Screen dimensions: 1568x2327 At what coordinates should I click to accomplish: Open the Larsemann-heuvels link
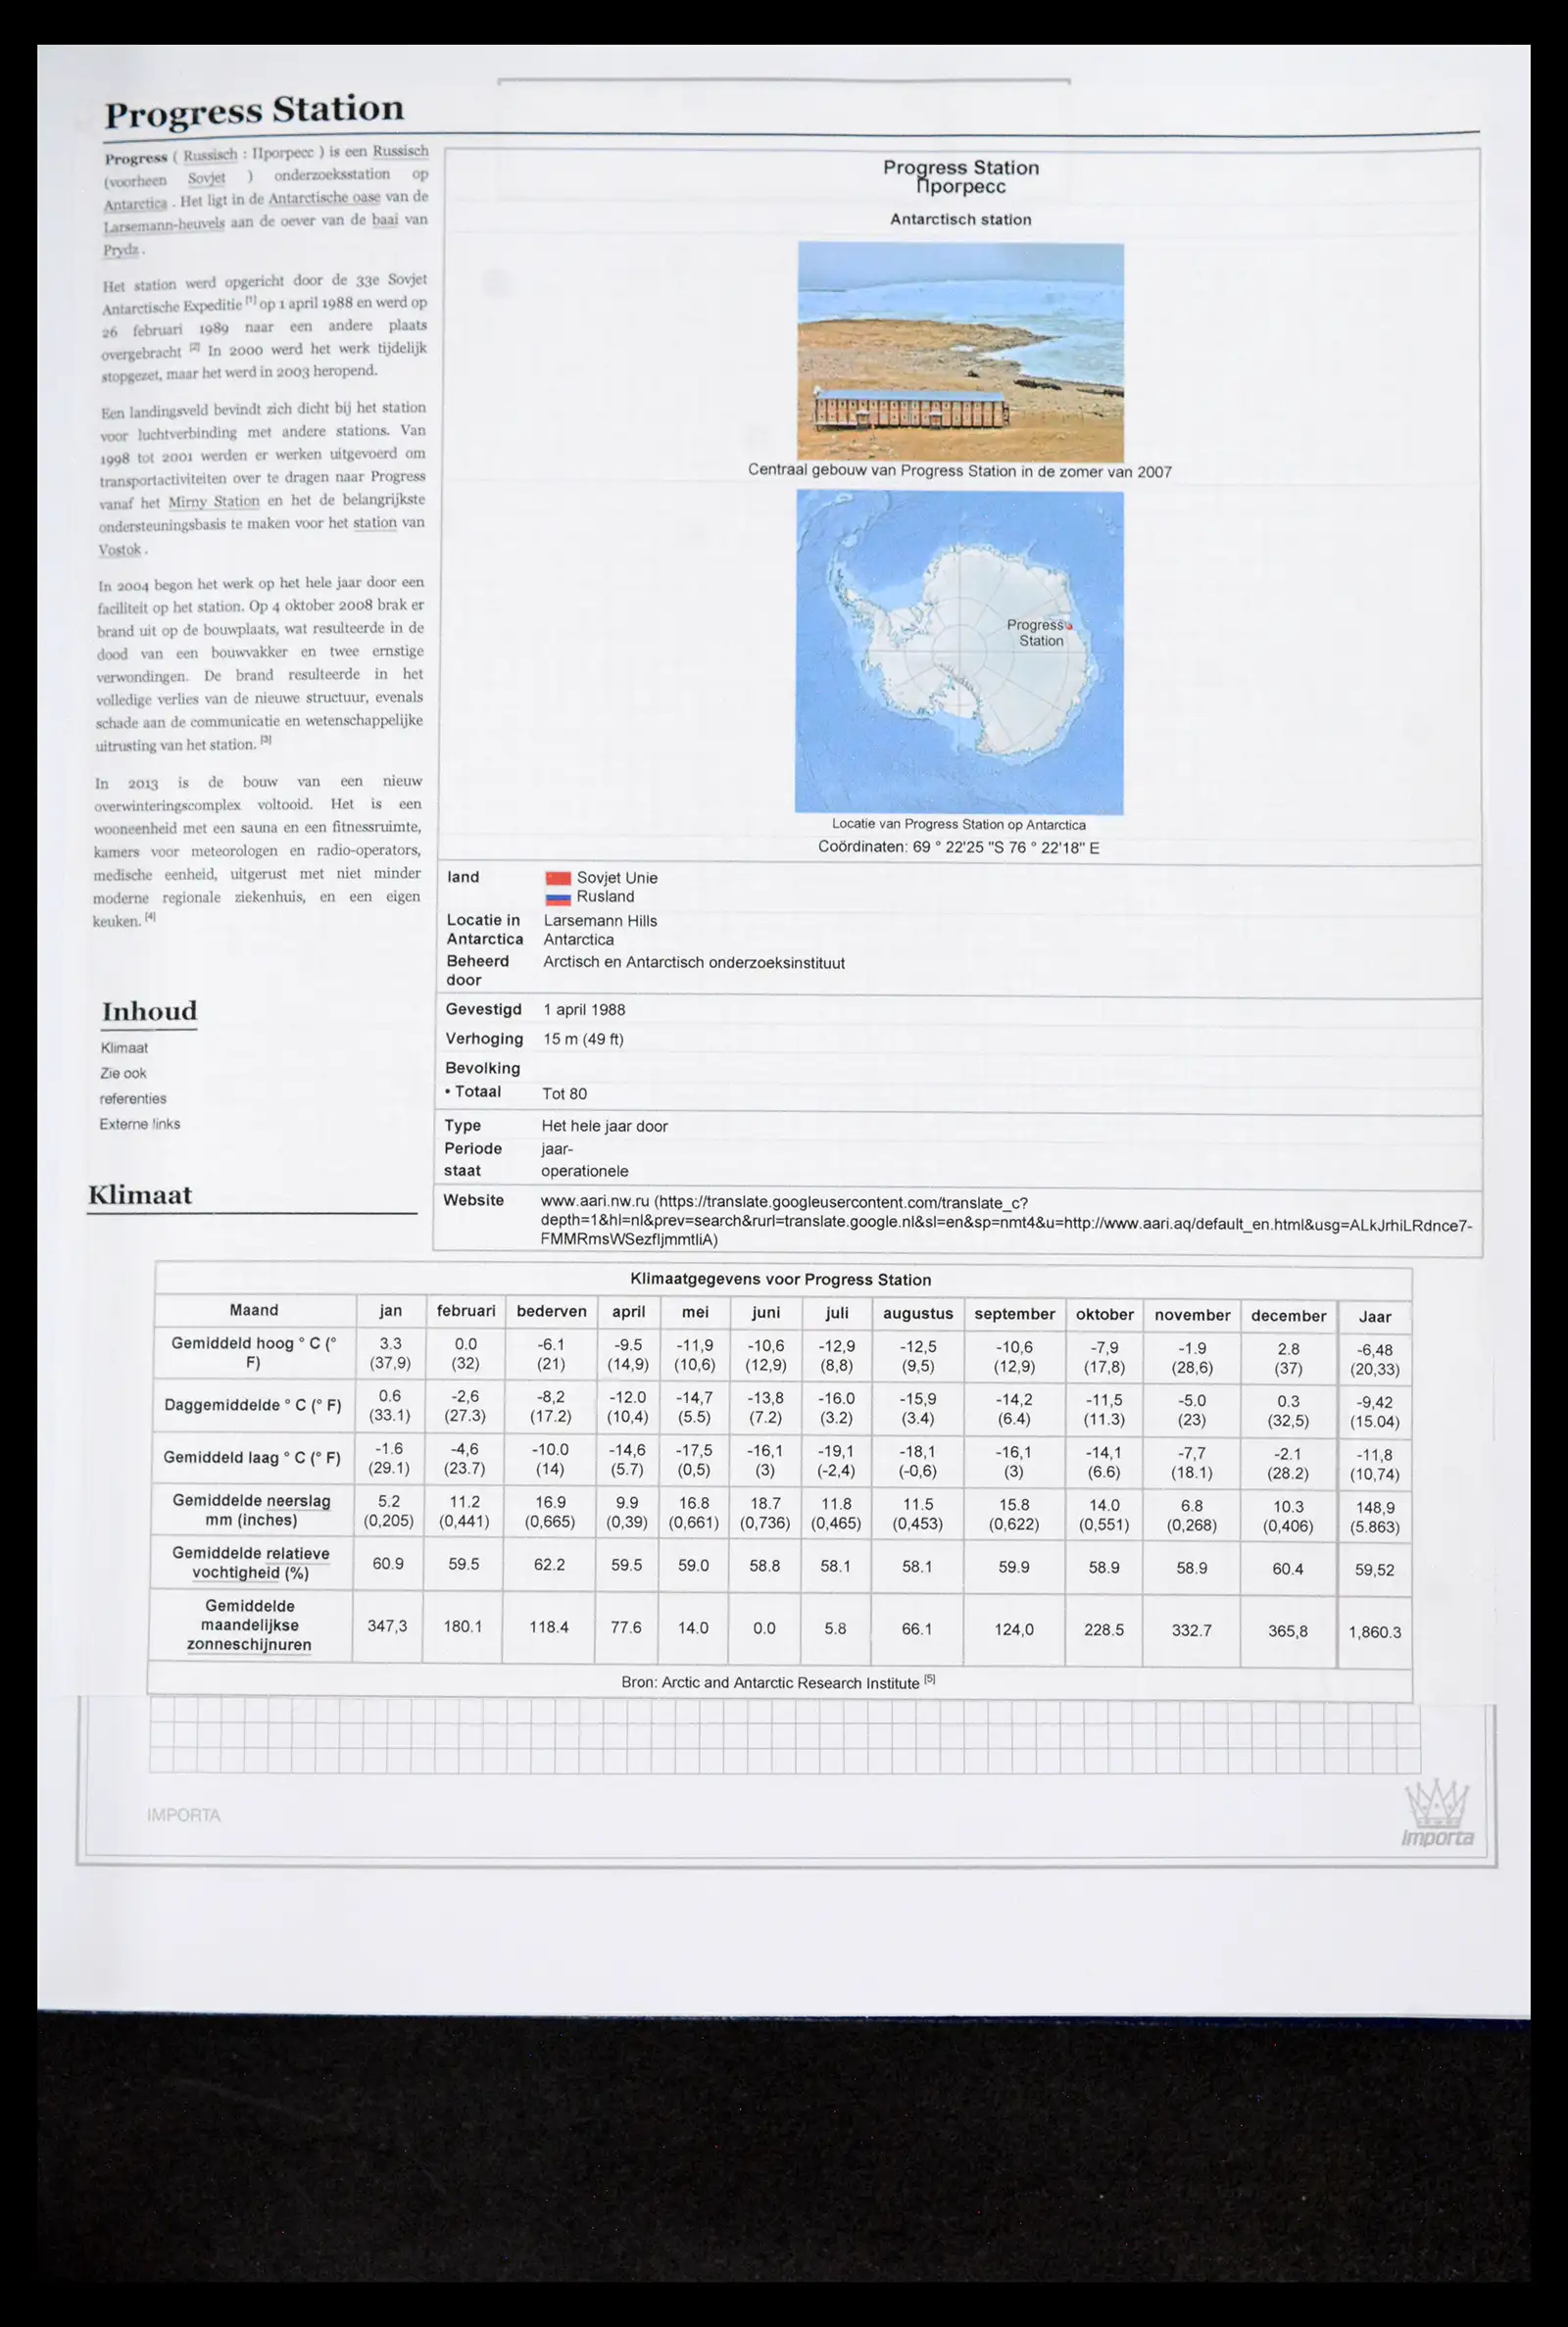click(x=164, y=225)
